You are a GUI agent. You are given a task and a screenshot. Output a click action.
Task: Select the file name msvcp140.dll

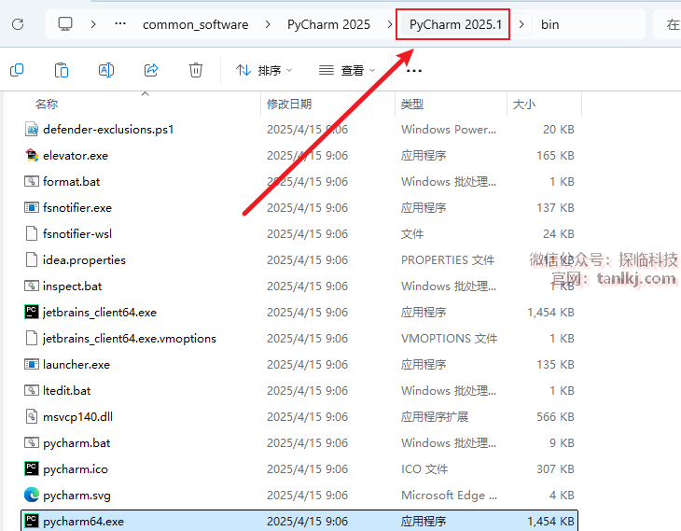[x=77, y=417]
